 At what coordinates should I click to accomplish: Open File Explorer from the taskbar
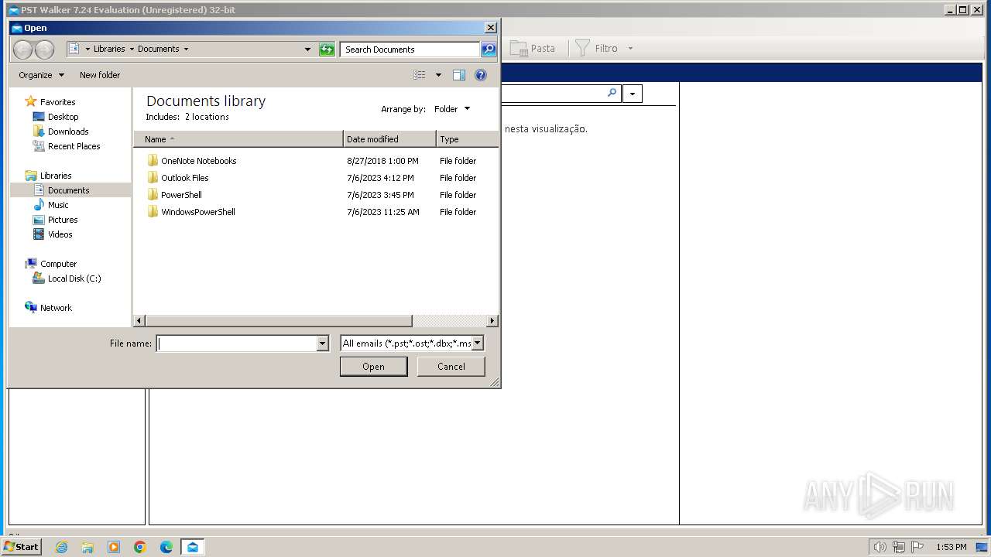pos(87,547)
